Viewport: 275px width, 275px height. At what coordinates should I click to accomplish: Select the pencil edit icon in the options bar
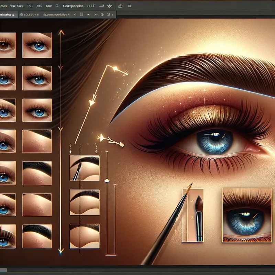point(75,14)
